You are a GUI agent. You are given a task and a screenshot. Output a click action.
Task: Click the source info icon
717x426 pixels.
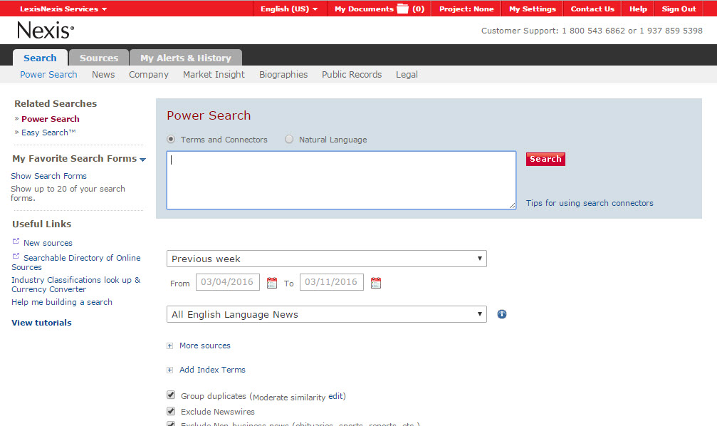[502, 314]
